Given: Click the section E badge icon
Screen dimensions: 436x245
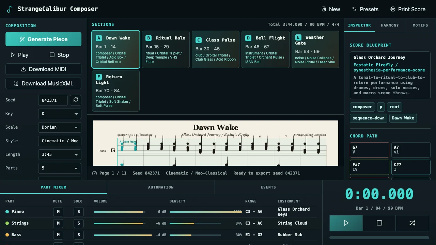Looking at the screenshot, I should coord(298,37).
